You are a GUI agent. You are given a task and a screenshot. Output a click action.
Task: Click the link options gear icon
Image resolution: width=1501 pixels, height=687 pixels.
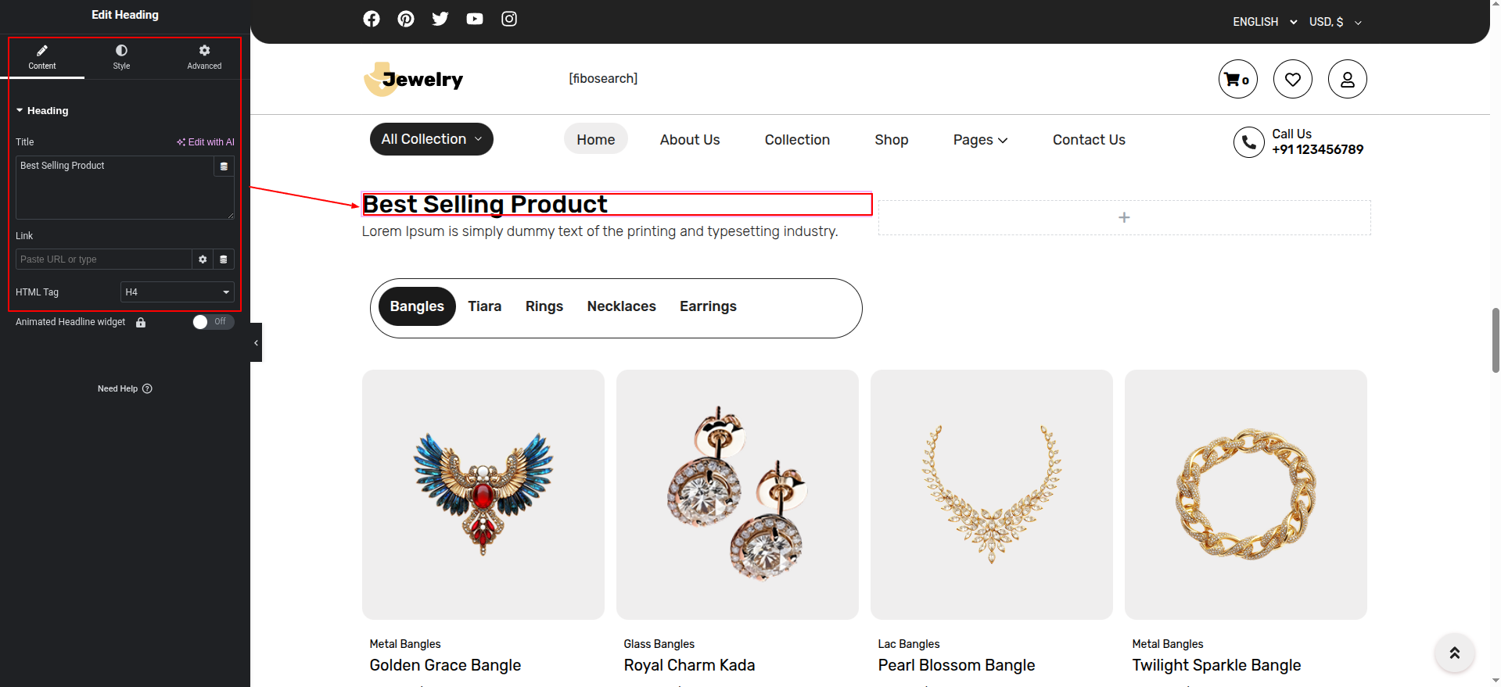click(x=203, y=259)
